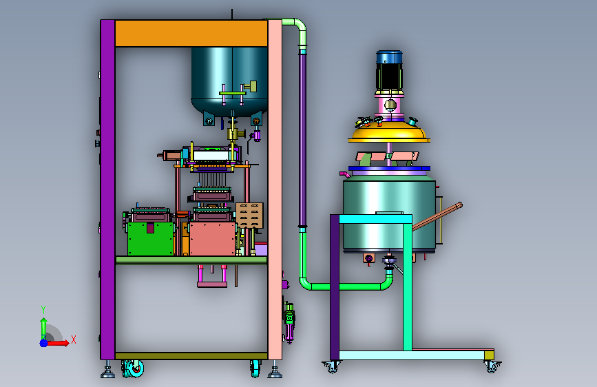The height and width of the screenshot is (387, 597).
Task: Select the tan perforated plate
Action: click(249, 216)
